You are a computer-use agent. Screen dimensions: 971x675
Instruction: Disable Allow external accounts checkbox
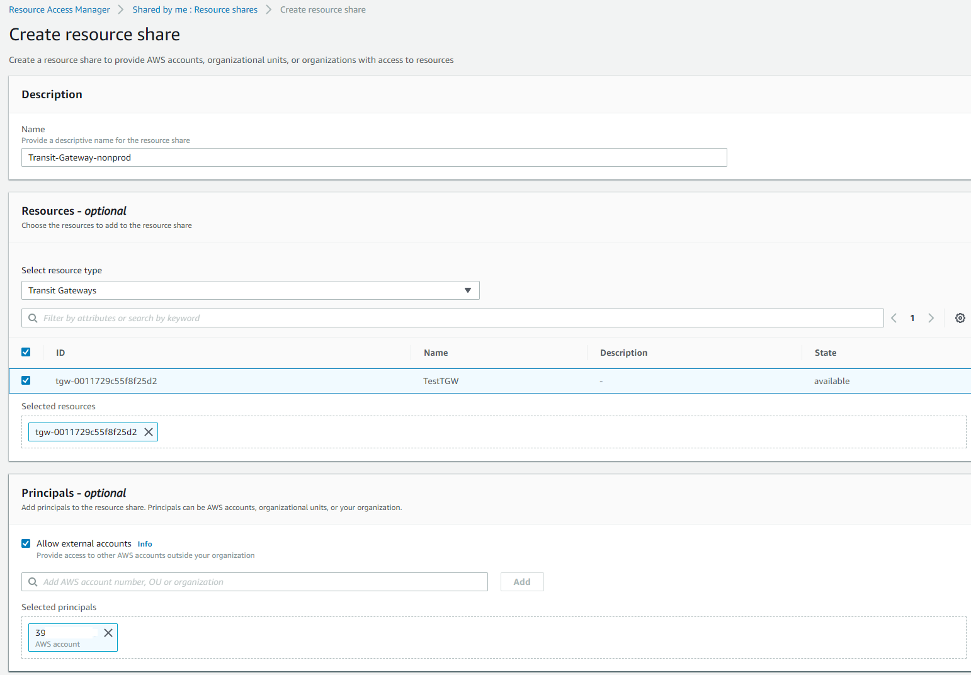(26, 543)
